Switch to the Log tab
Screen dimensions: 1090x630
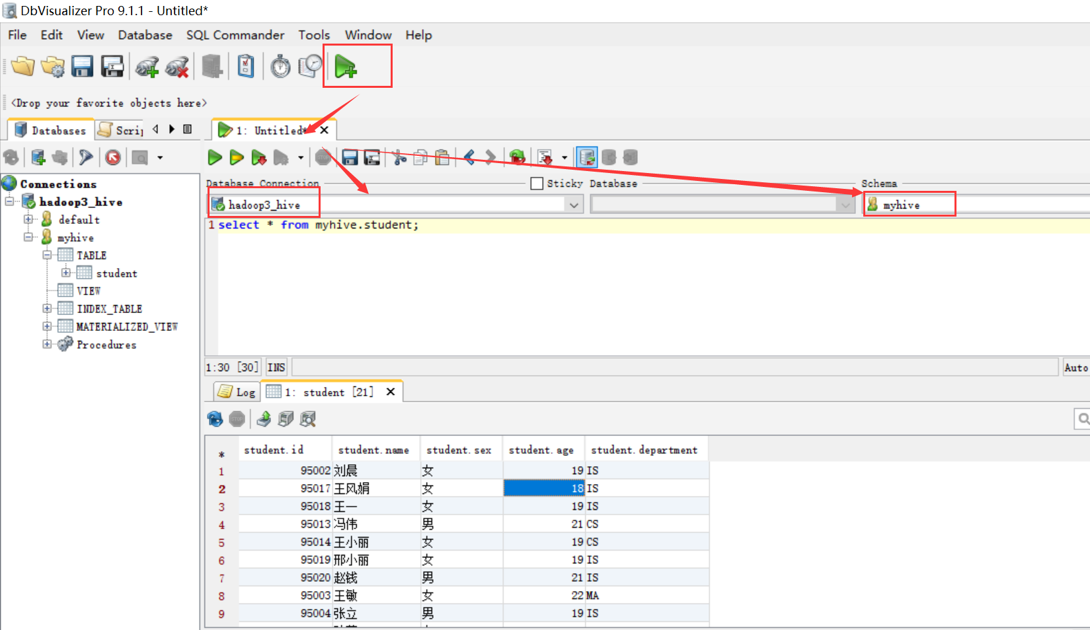click(x=237, y=392)
